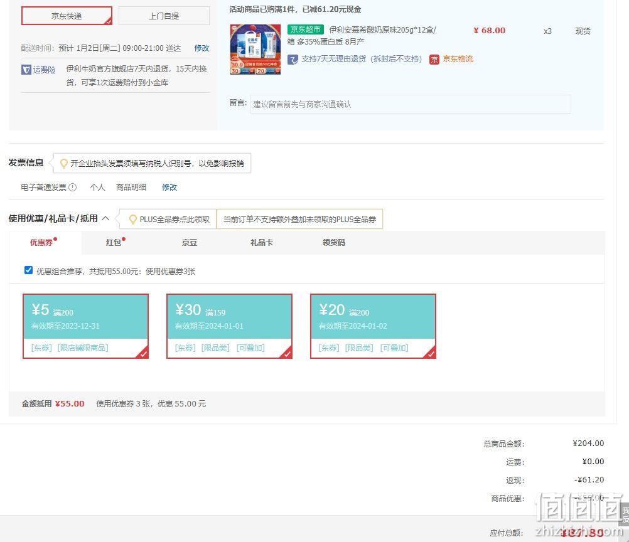Viewport: 629px width, 542px height.
Task: Switch to the 红包 tab
Action: click(x=114, y=243)
